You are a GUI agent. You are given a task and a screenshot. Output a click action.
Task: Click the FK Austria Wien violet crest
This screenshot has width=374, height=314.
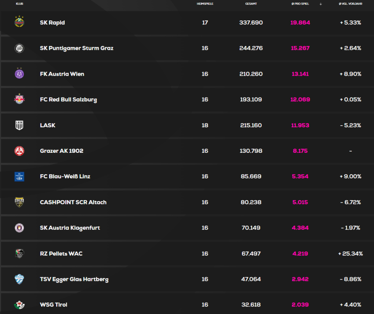tap(19, 74)
